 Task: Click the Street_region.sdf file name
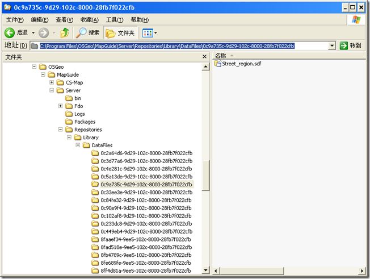click(x=242, y=64)
